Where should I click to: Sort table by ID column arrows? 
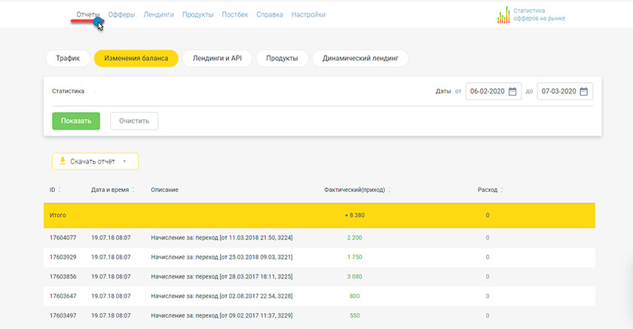click(60, 190)
